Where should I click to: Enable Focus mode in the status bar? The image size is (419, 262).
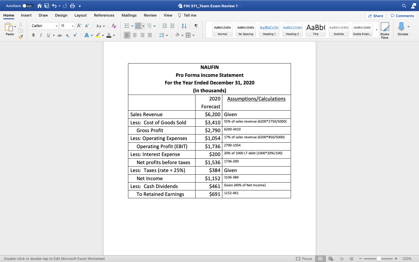(x=304, y=259)
